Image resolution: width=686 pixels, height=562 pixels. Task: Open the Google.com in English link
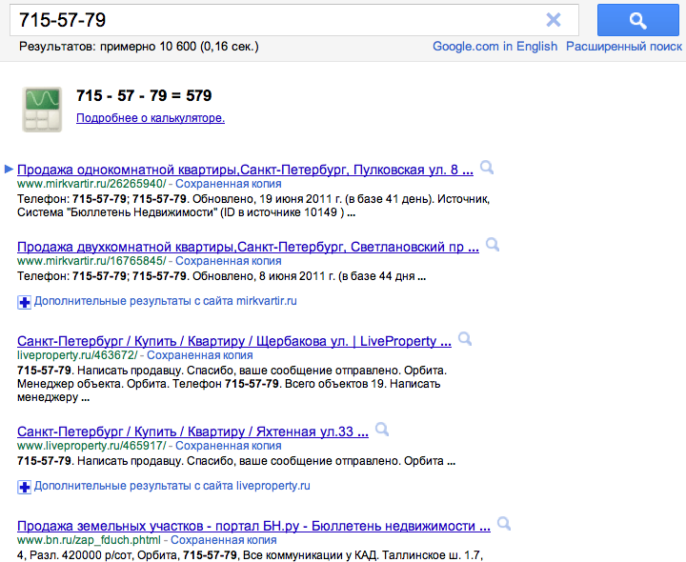494,47
